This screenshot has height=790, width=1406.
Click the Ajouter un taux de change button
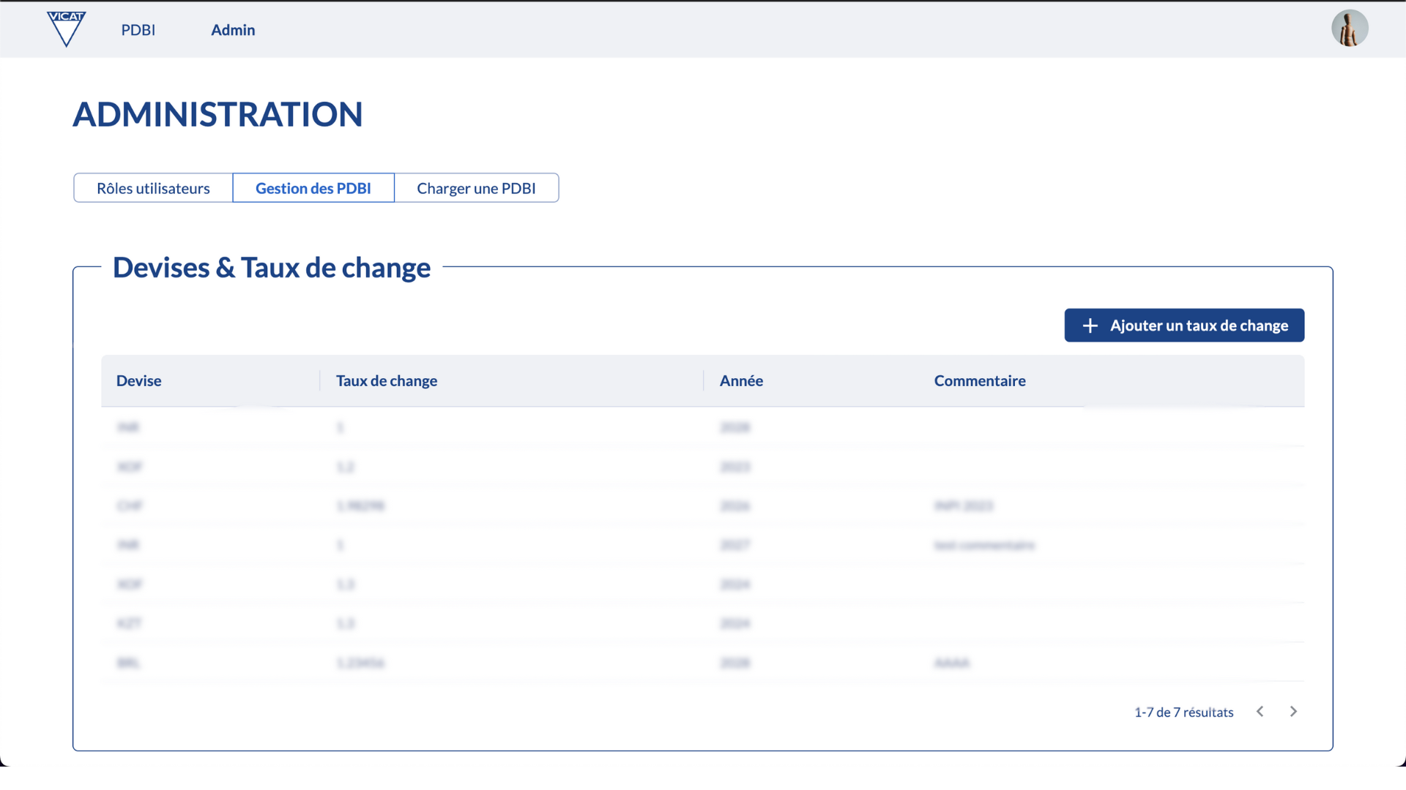coord(1184,325)
